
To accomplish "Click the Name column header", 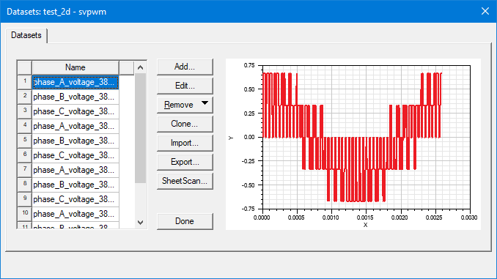I will (x=76, y=67).
